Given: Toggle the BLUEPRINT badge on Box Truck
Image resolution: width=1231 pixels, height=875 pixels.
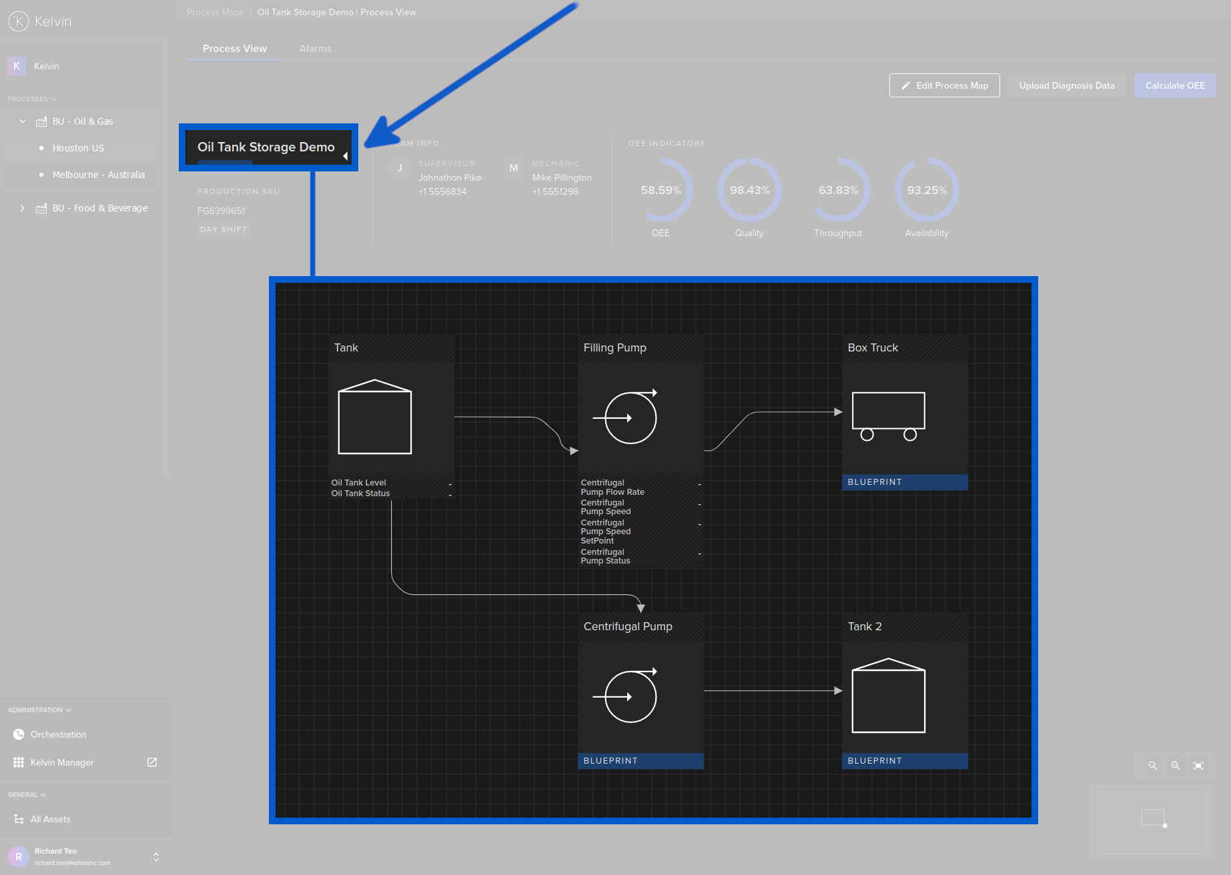Looking at the screenshot, I should (904, 482).
